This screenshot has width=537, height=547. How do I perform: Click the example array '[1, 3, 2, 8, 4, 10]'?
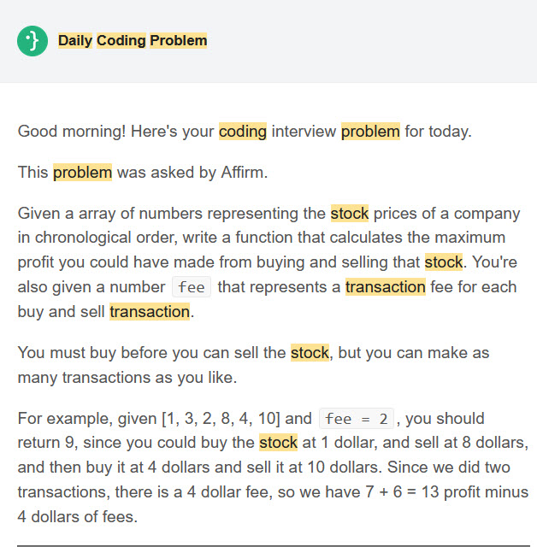point(220,419)
